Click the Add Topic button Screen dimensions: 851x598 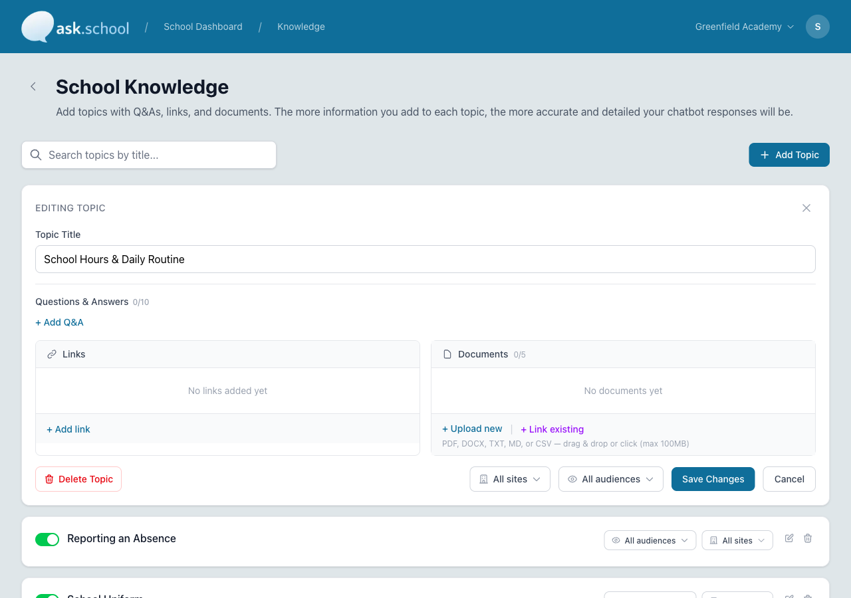[789, 155]
